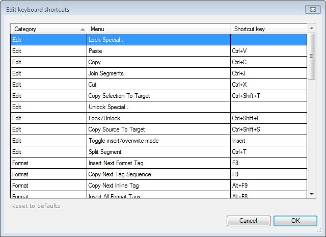Viewport: 326px width, 237px height.
Task: Close the Edit keyboard shortcuts dialog
Action: click(x=313, y=9)
